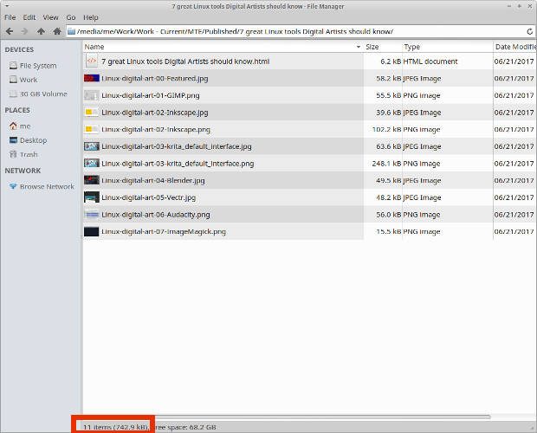Click the home icon beside me
537x433 pixels.
point(13,126)
